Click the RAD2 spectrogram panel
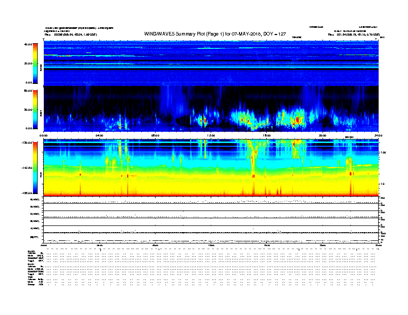408x315 pixels. click(x=211, y=63)
